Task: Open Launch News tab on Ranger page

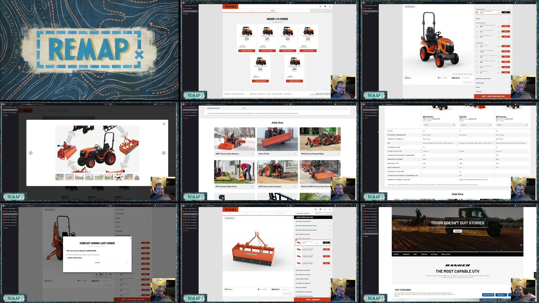Action: point(406,254)
